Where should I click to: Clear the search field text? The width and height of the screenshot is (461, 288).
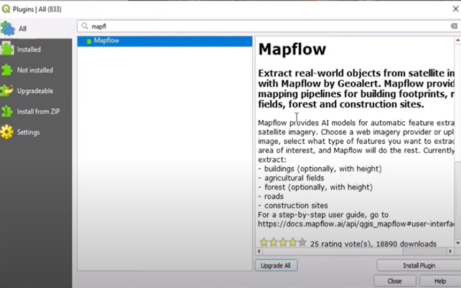[454, 26]
